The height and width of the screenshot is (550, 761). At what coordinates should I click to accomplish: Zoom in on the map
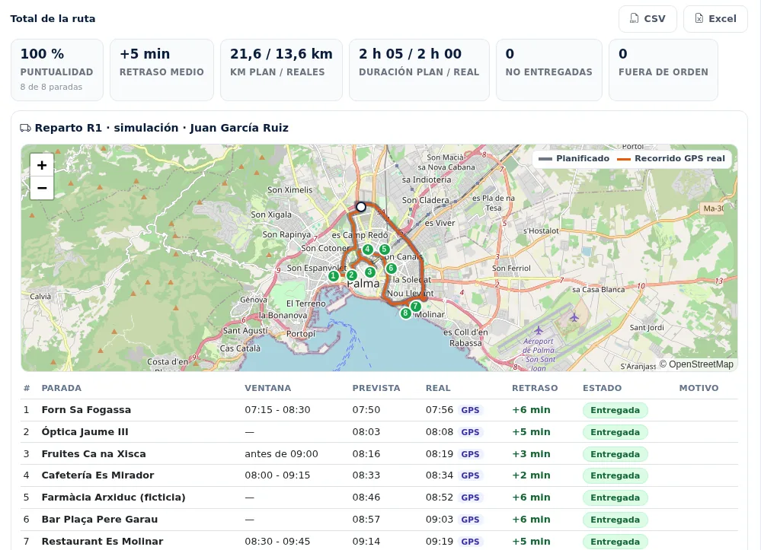42,165
